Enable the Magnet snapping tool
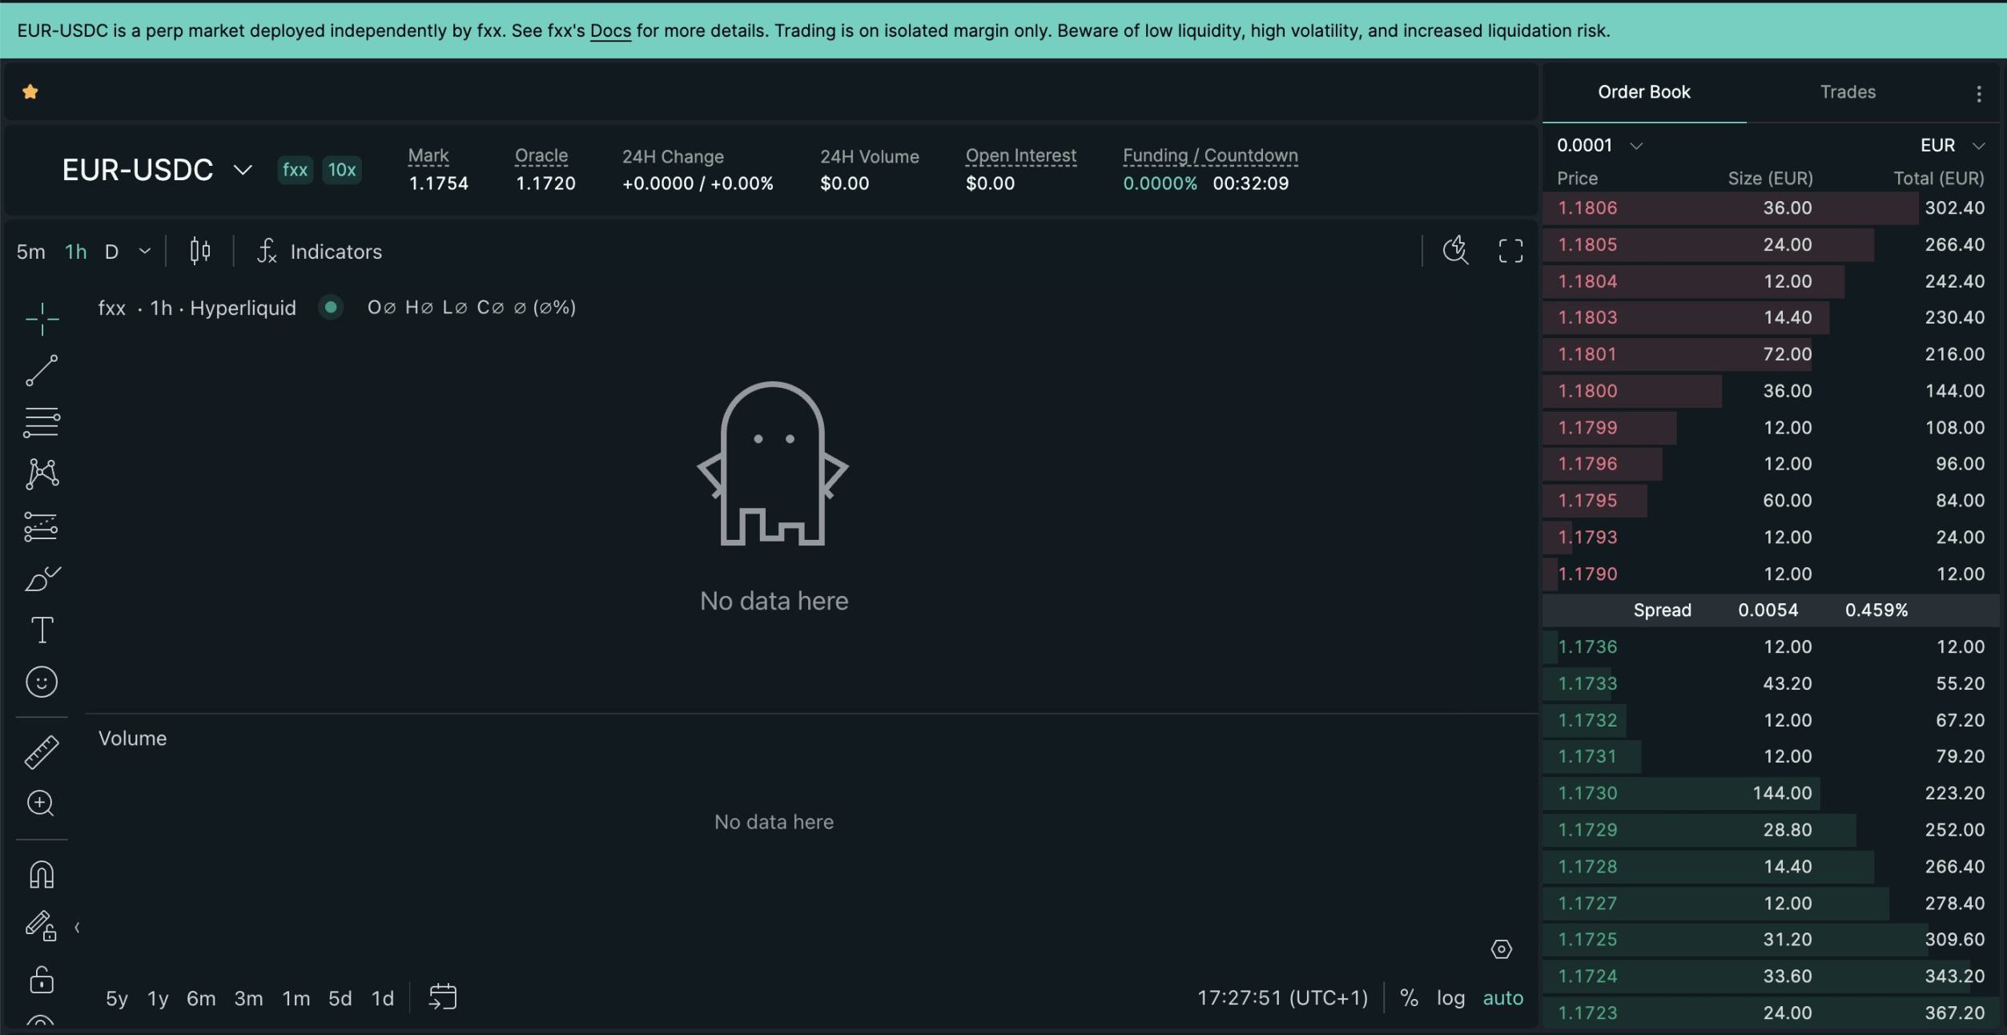 pos(42,873)
